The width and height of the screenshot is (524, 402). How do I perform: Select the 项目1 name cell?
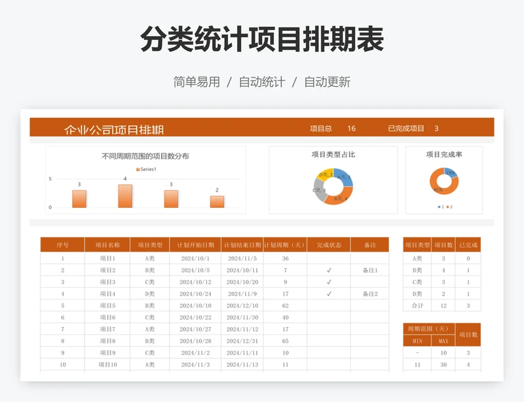pyautogui.click(x=107, y=258)
